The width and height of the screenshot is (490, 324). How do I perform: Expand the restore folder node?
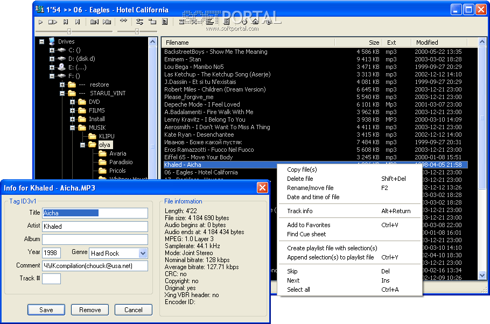click(62, 84)
